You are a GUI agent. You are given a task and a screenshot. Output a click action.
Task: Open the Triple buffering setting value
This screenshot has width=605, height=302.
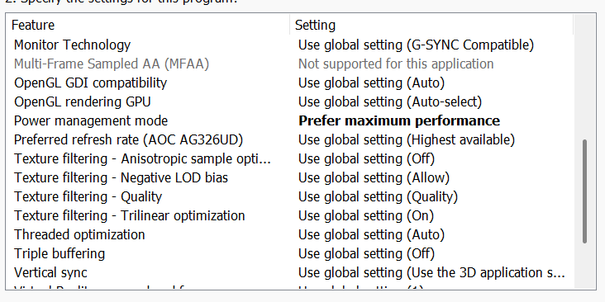click(x=366, y=253)
